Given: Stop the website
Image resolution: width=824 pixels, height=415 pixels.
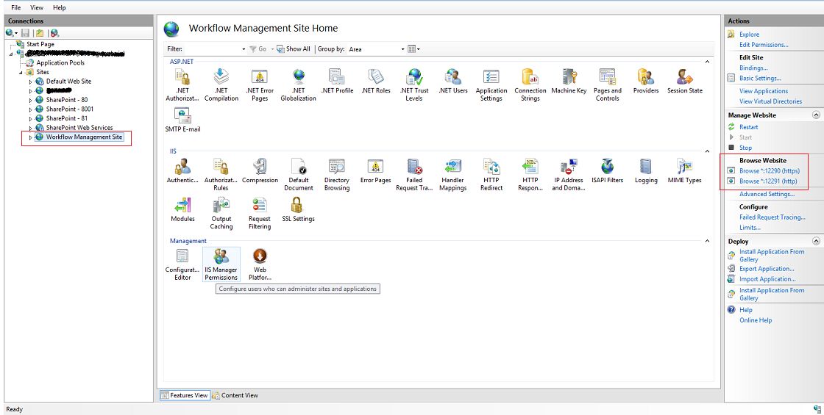Looking at the screenshot, I should click(746, 148).
